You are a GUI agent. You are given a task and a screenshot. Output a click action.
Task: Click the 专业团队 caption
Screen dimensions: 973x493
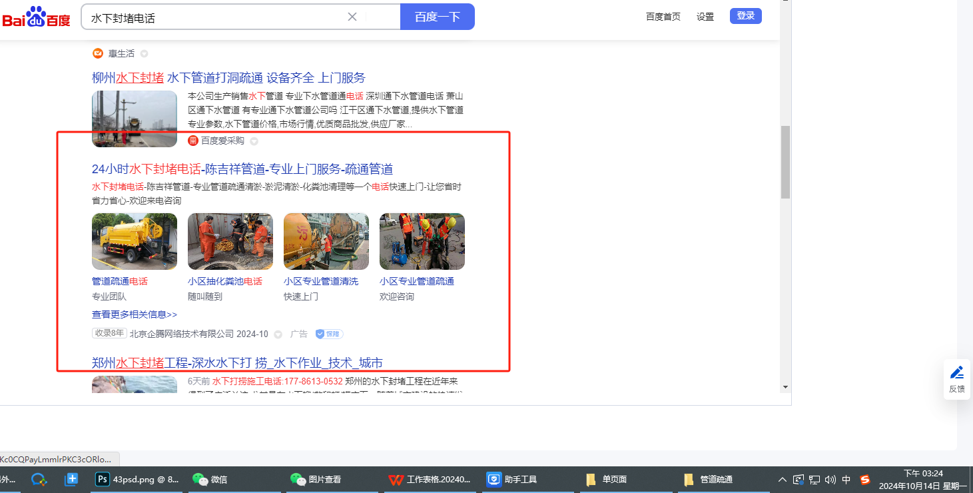(x=109, y=296)
